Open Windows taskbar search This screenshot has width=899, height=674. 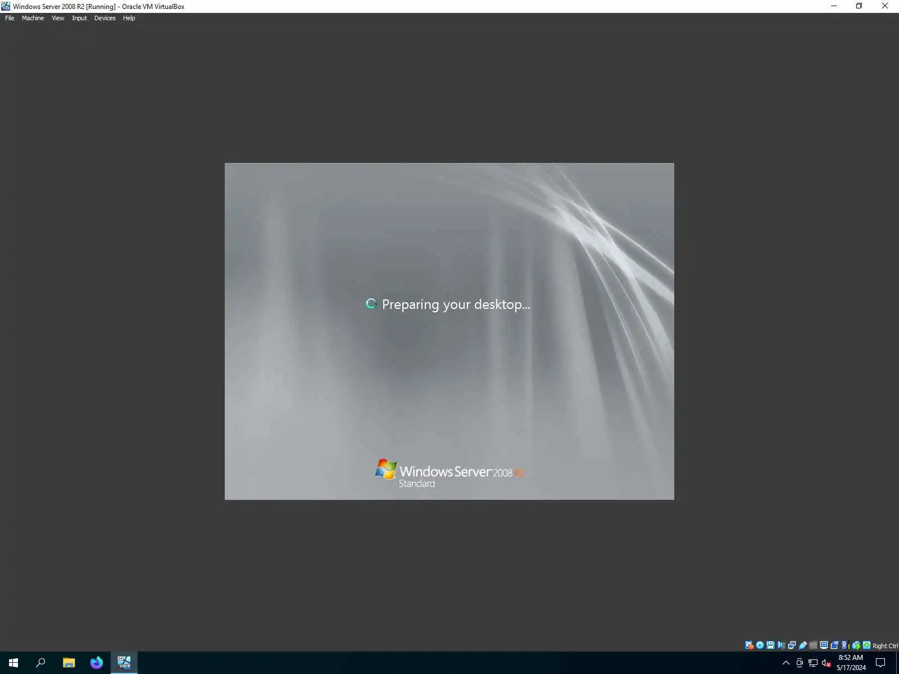(x=40, y=663)
